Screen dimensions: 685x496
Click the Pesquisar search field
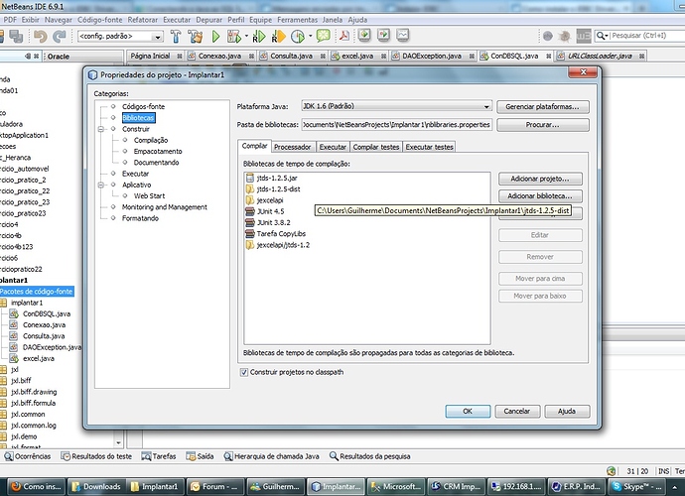click(x=646, y=36)
